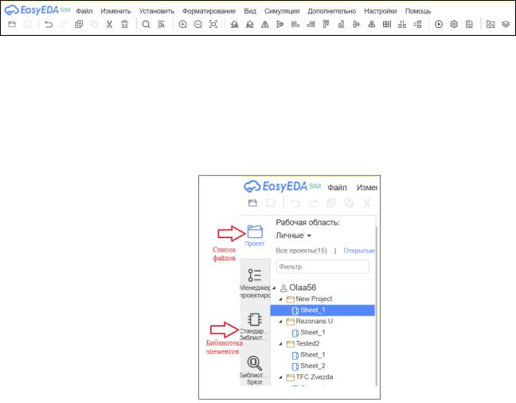Screen dimensions: 516x403
Task: Click the flip vertical triangle icon
Action: tap(280, 24)
